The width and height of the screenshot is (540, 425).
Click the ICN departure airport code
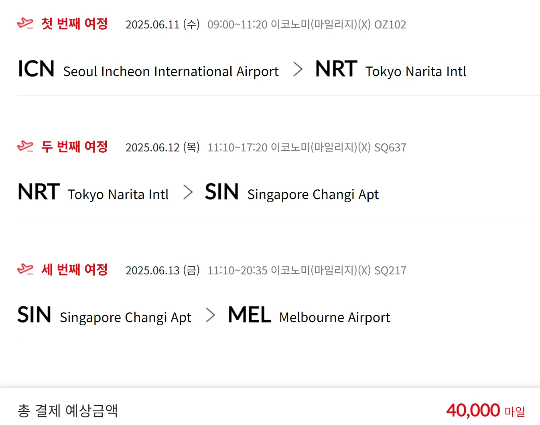pos(36,69)
